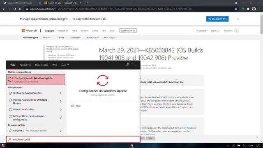Expand arrow for Verificar se há atualizações

pos(61,93)
